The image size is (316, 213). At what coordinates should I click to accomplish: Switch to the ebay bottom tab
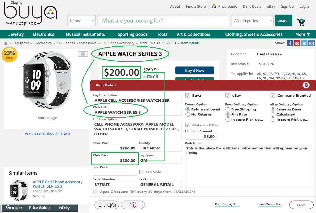(64, 208)
